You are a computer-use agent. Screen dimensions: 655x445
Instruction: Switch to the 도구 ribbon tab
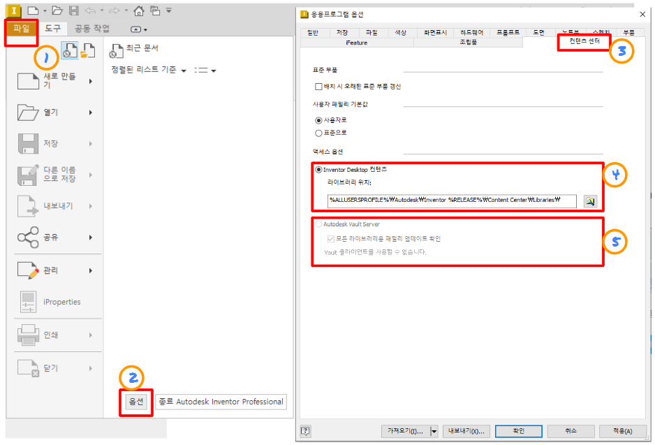[52, 29]
